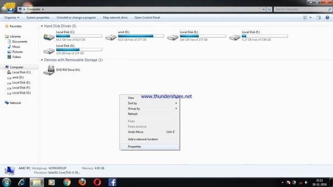Click the refresh button beside address bar

[269, 9]
